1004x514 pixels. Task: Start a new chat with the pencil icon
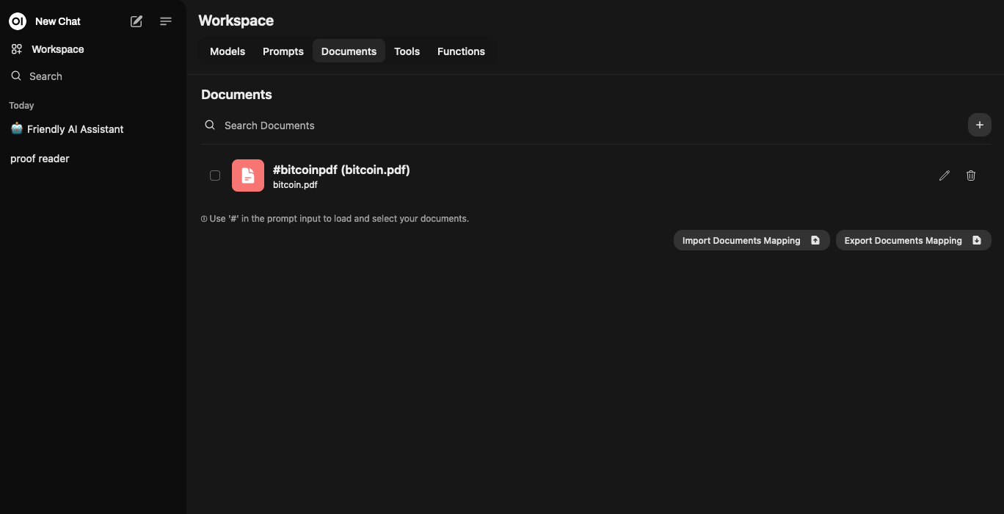coord(137,21)
